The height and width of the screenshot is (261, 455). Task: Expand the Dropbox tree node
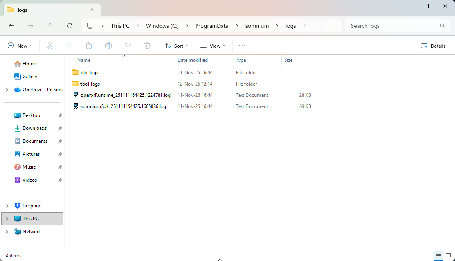[7, 206]
